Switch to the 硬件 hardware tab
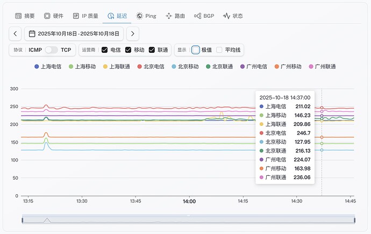Viewport: 371px width, 234px height. tap(54, 16)
